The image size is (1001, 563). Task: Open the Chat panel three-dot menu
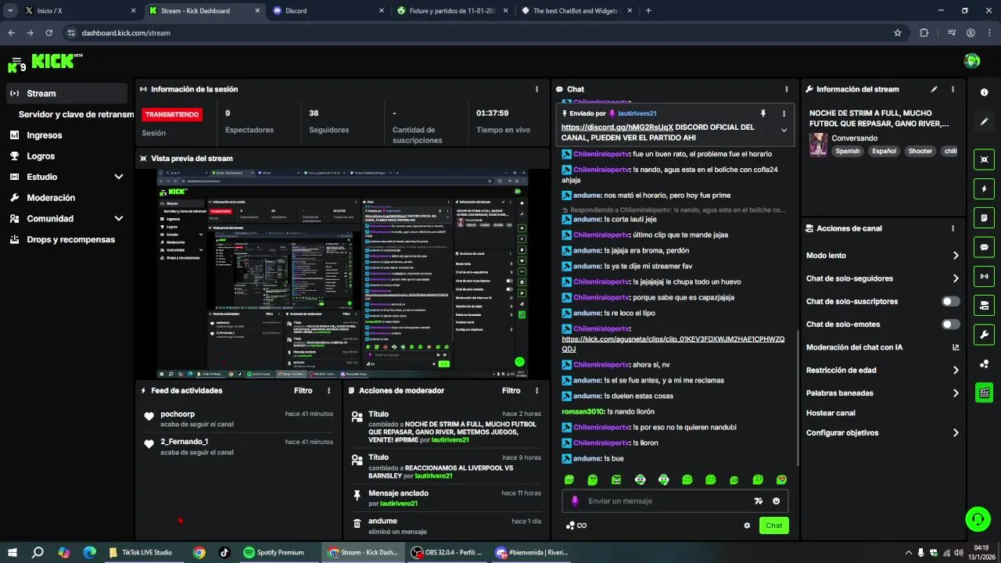(786, 89)
